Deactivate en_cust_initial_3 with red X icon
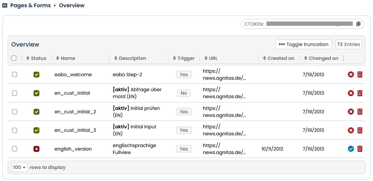This screenshot has width=373, height=181. [351, 130]
